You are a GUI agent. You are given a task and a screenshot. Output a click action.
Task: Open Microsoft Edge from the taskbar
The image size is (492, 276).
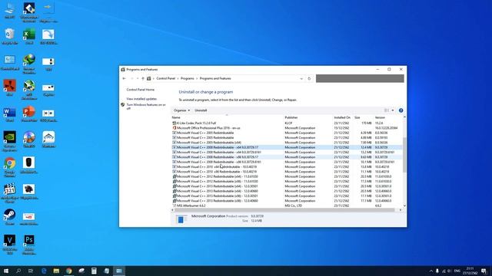(44, 271)
